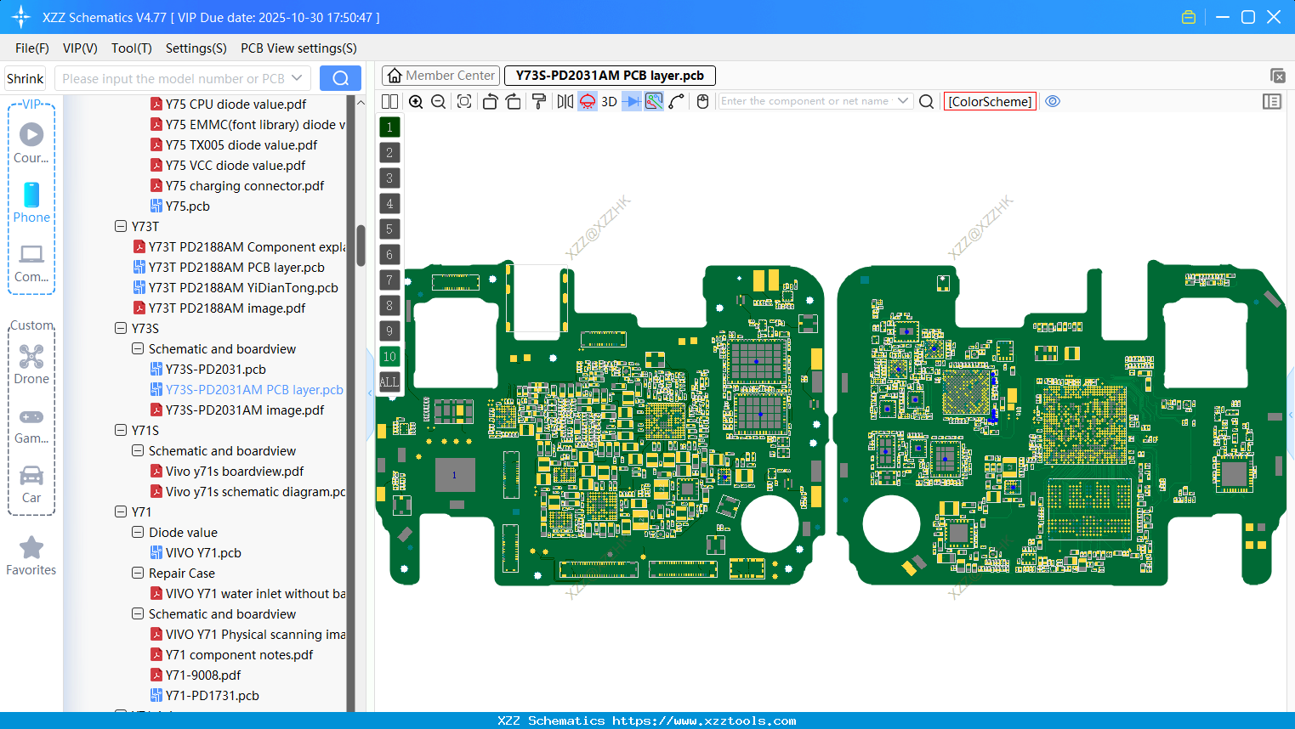1295x729 pixels.
Task: Collapse the Y71 Repair Case section
Action: point(137,573)
